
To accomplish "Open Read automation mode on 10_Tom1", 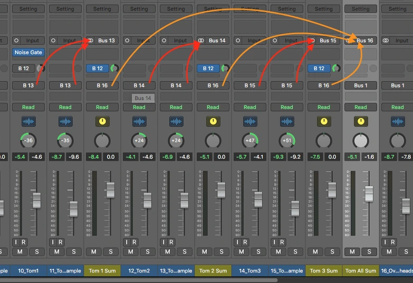I will [28, 107].
